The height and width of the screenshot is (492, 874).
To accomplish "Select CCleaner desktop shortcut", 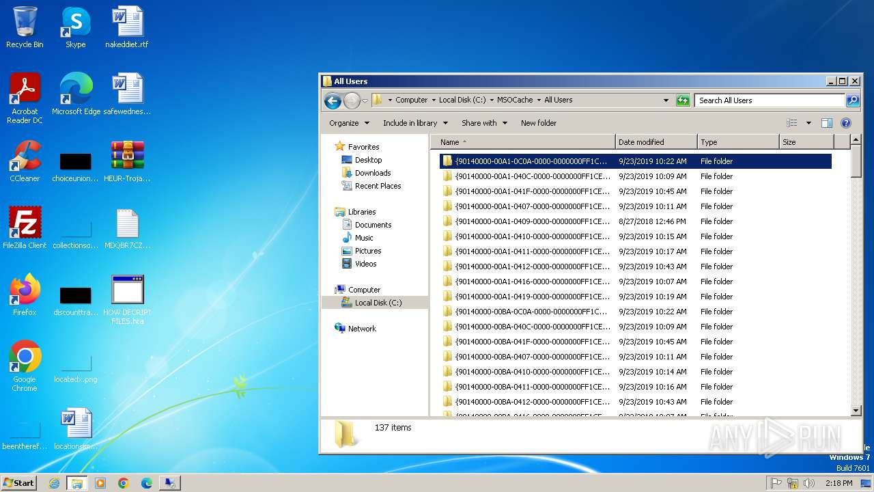I will [25, 161].
